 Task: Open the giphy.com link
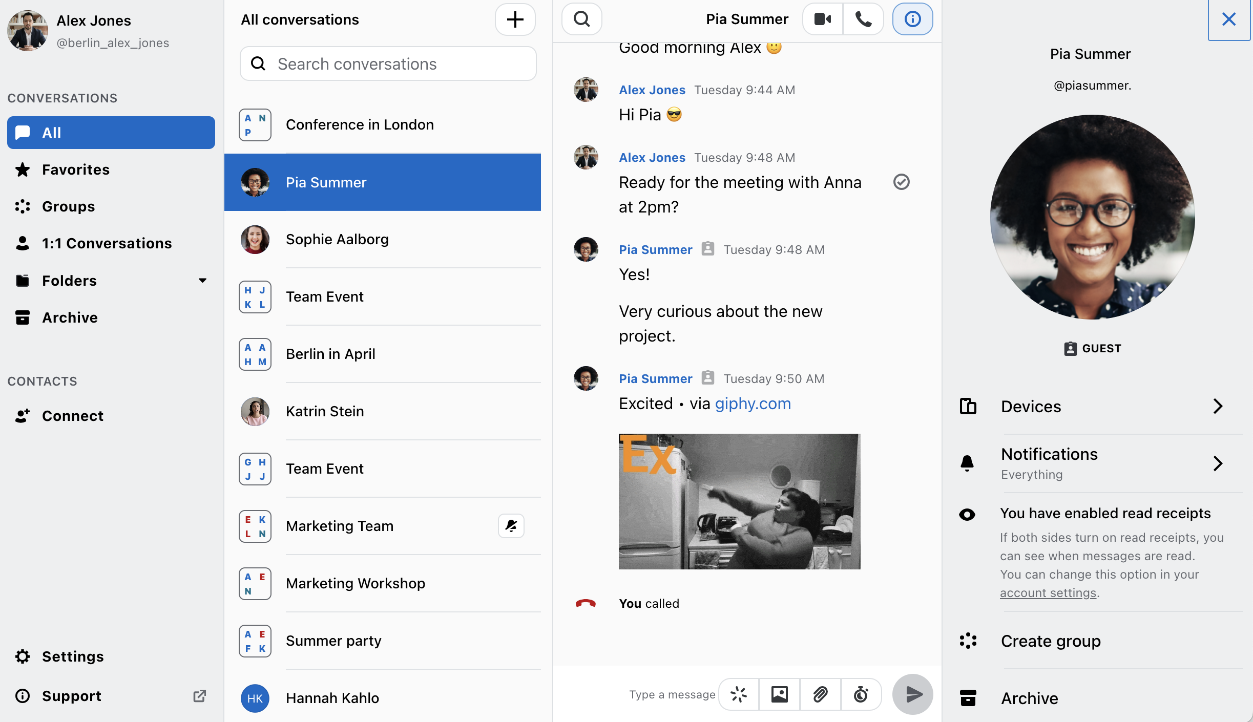tap(753, 404)
